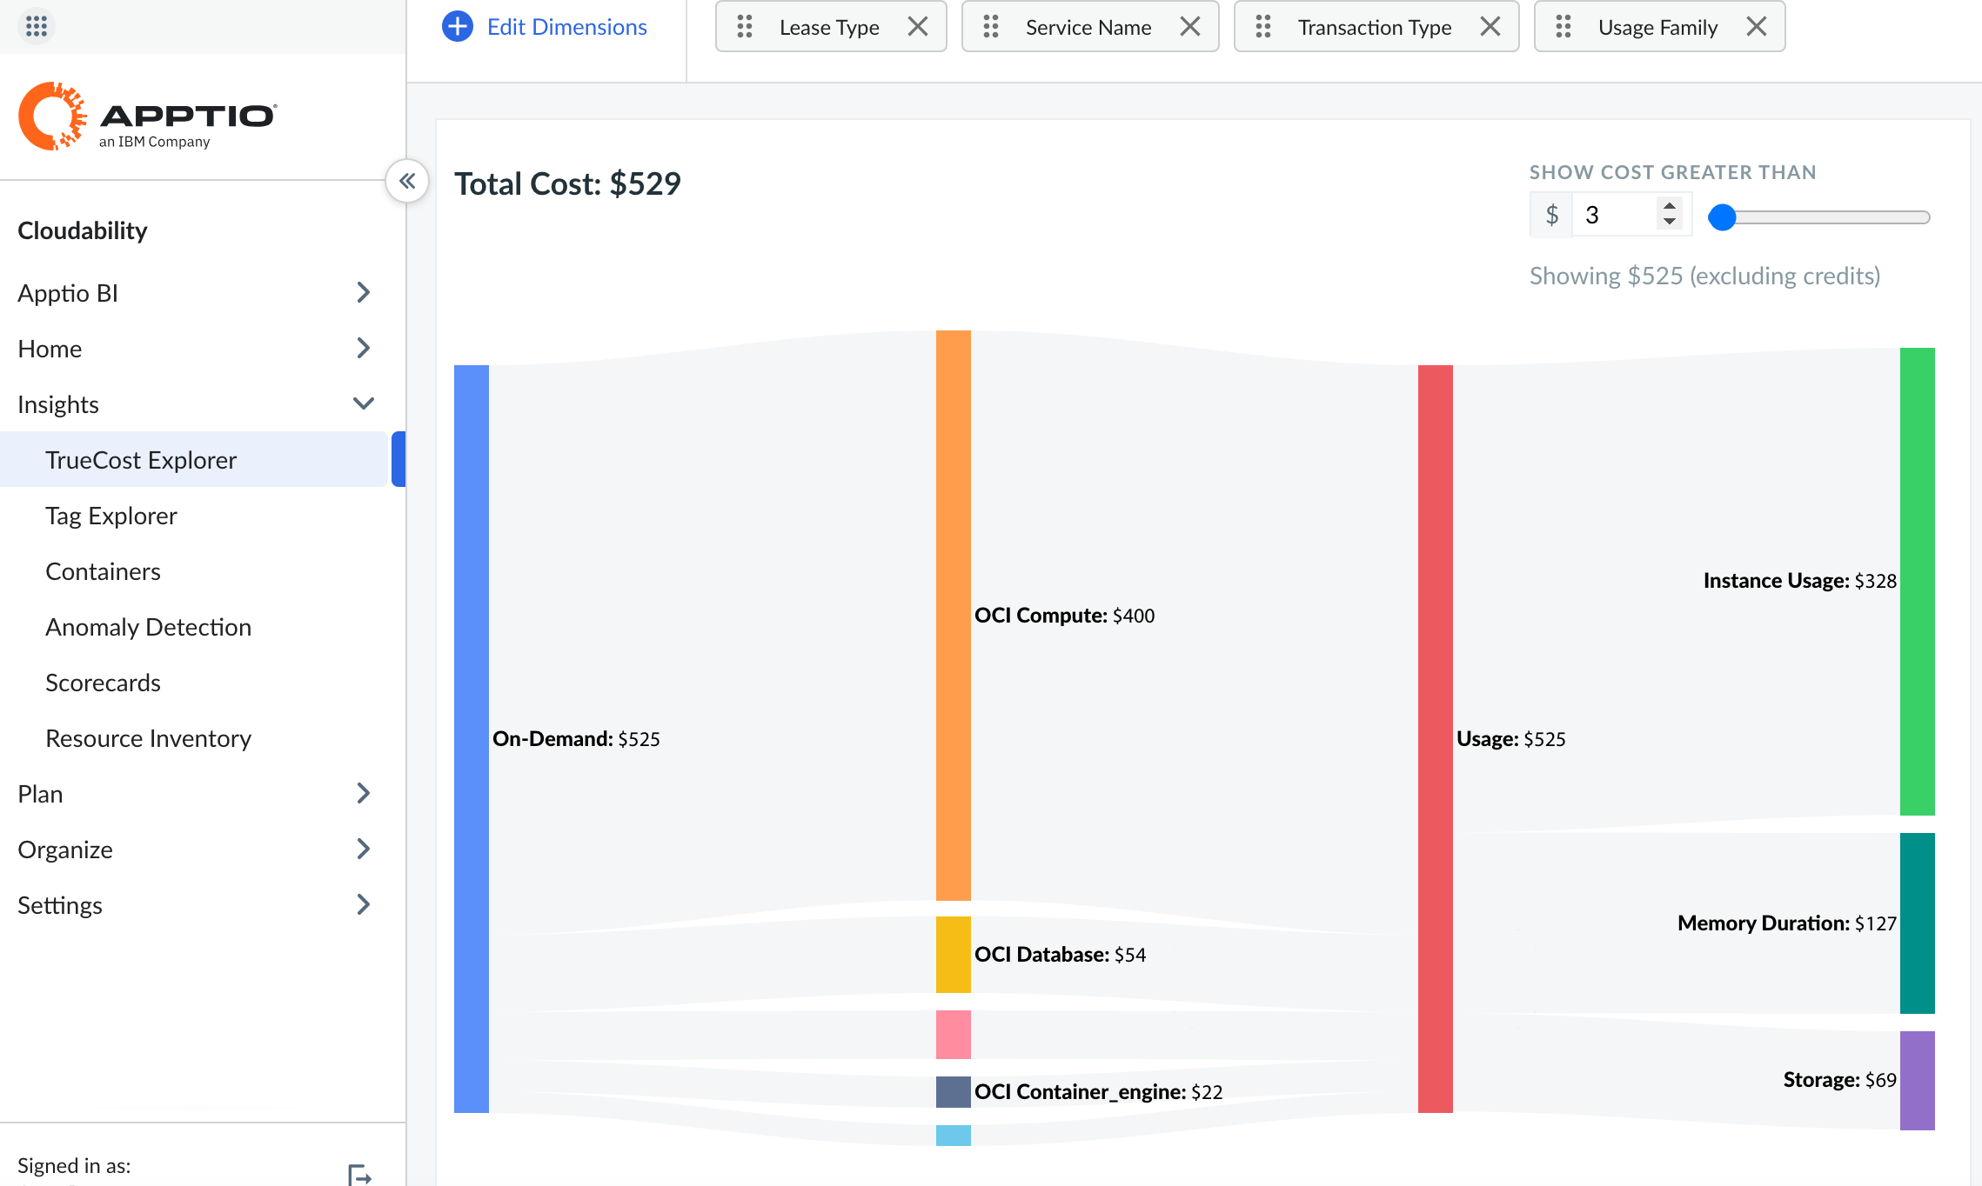The image size is (1982, 1186).
Task: Remove the Transaction Type dimension
Action: pyautogui.click(x=1490, y=26)
